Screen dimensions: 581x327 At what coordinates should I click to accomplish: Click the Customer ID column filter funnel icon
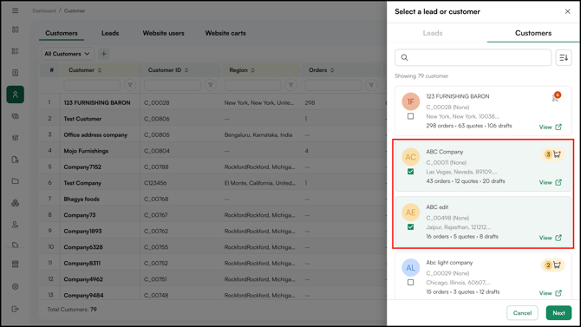tap(211, 85)
